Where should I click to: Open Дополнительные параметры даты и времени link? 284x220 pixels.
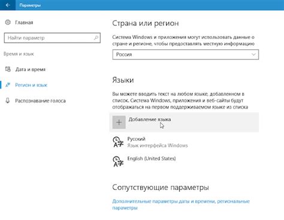pyautogui.click(x=181, y=204)
